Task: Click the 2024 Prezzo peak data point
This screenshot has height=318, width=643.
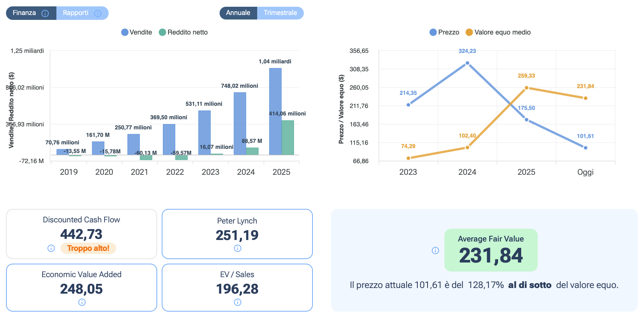Action: (467, 63)
